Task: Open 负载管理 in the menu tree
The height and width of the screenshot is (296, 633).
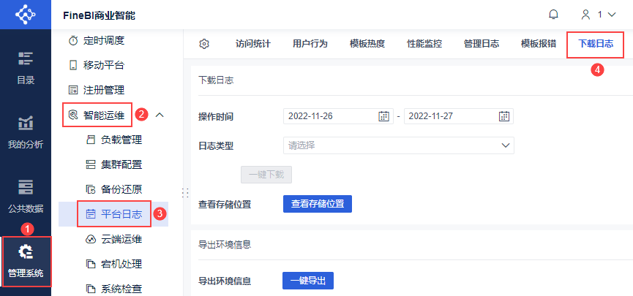Action: (121, 140)
